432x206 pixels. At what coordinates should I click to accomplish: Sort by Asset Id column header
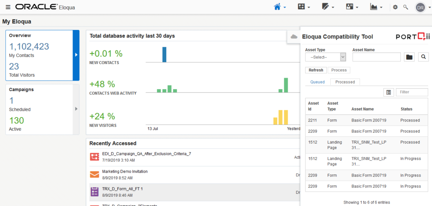(x=313, y=106)
